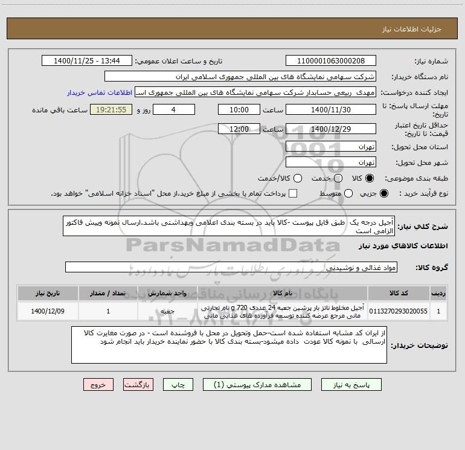Choose the متوسط purchase type
The image size is (465, 450).
348,193
